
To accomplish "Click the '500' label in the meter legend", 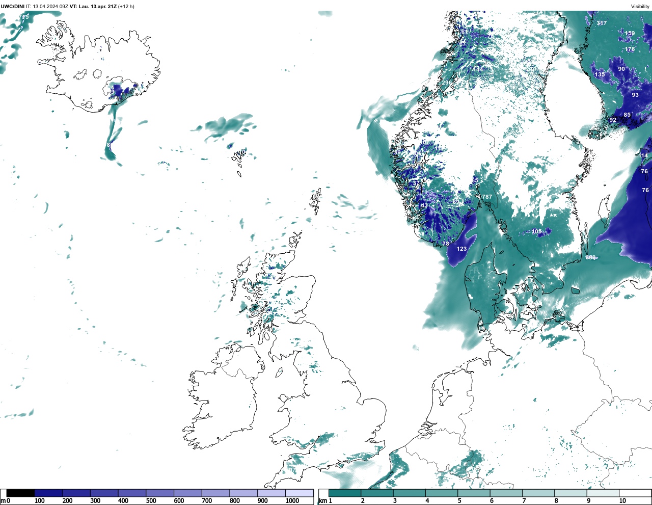I will [x=151, y=501].
